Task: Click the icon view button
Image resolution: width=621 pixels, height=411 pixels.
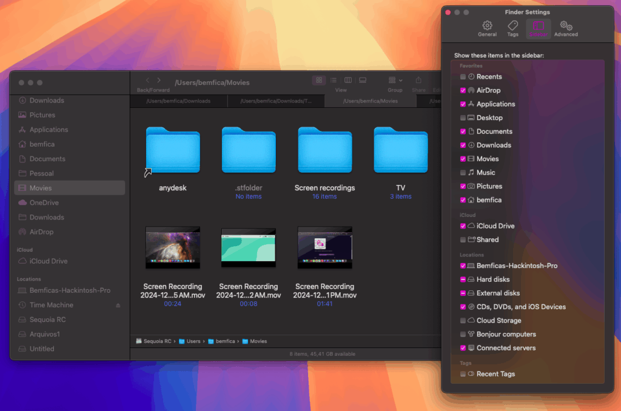Action: [319, 80]
